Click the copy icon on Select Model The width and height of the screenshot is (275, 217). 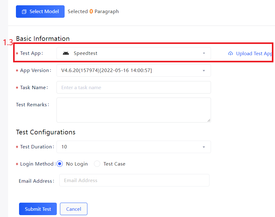point(24,12)
